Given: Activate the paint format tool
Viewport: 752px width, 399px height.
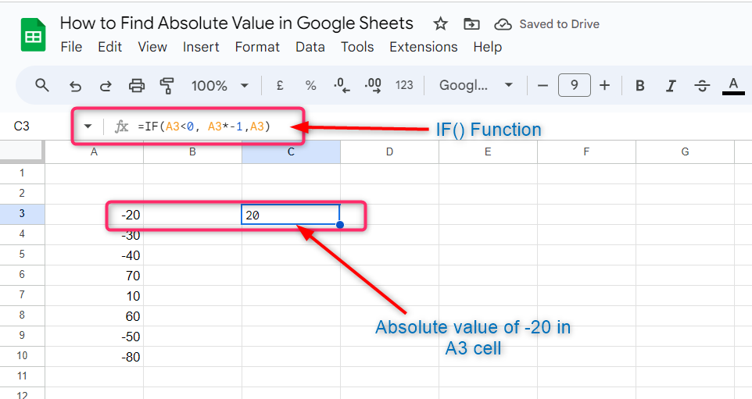Looking at the screenshot, I should click(x=167, y=85).
